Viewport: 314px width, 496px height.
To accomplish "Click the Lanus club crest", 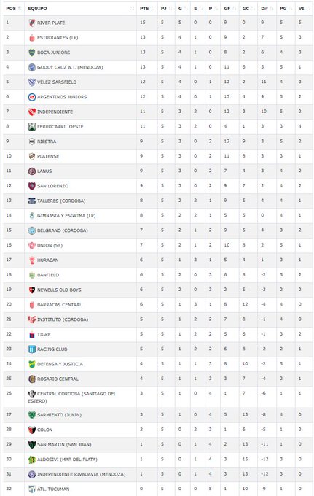I will click(x=32, y=171).
